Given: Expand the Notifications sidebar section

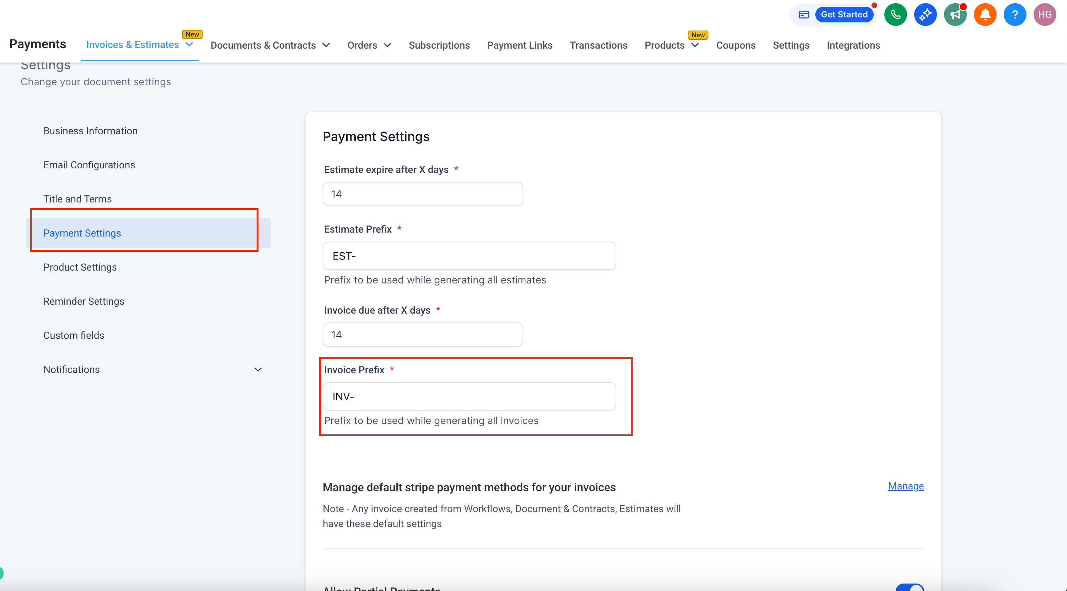Looking at the screenshot, I should (258, 370).
